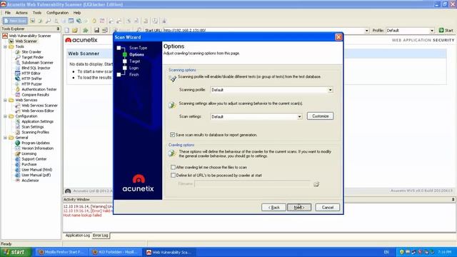Viewport: 457px width, 257px height.
Task: Collapse the General tree folder
Action: tap(5, 138)
